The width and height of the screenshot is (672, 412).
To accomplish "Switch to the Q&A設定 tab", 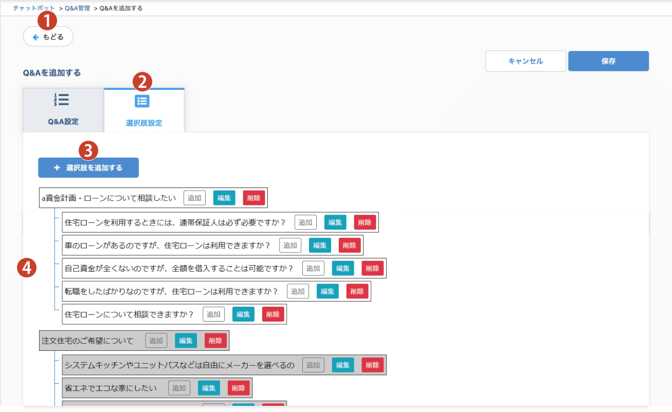I will (x=63, y=110).
